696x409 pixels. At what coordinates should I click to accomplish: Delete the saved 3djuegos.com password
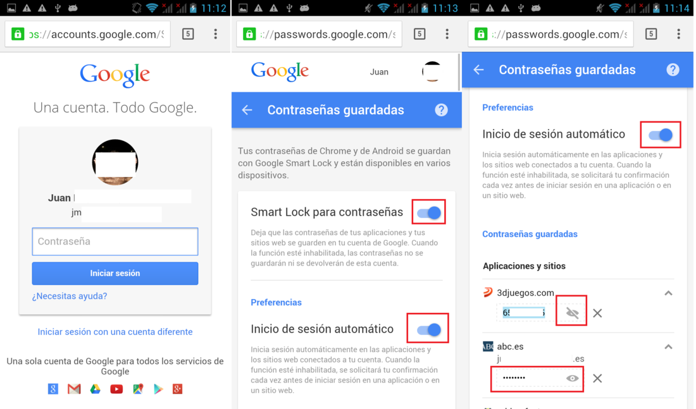597,313
